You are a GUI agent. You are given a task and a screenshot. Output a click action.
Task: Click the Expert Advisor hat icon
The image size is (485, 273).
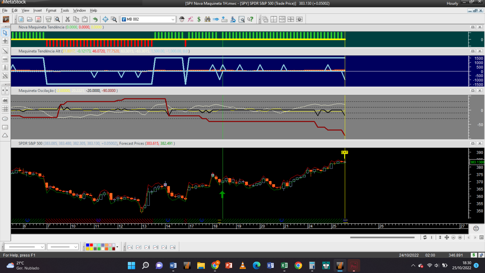tap(182, 19)
